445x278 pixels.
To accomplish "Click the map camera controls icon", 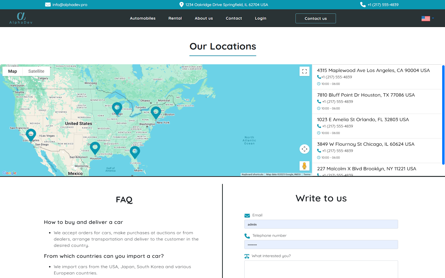I will pyautogui.click(x=304, y=149).
